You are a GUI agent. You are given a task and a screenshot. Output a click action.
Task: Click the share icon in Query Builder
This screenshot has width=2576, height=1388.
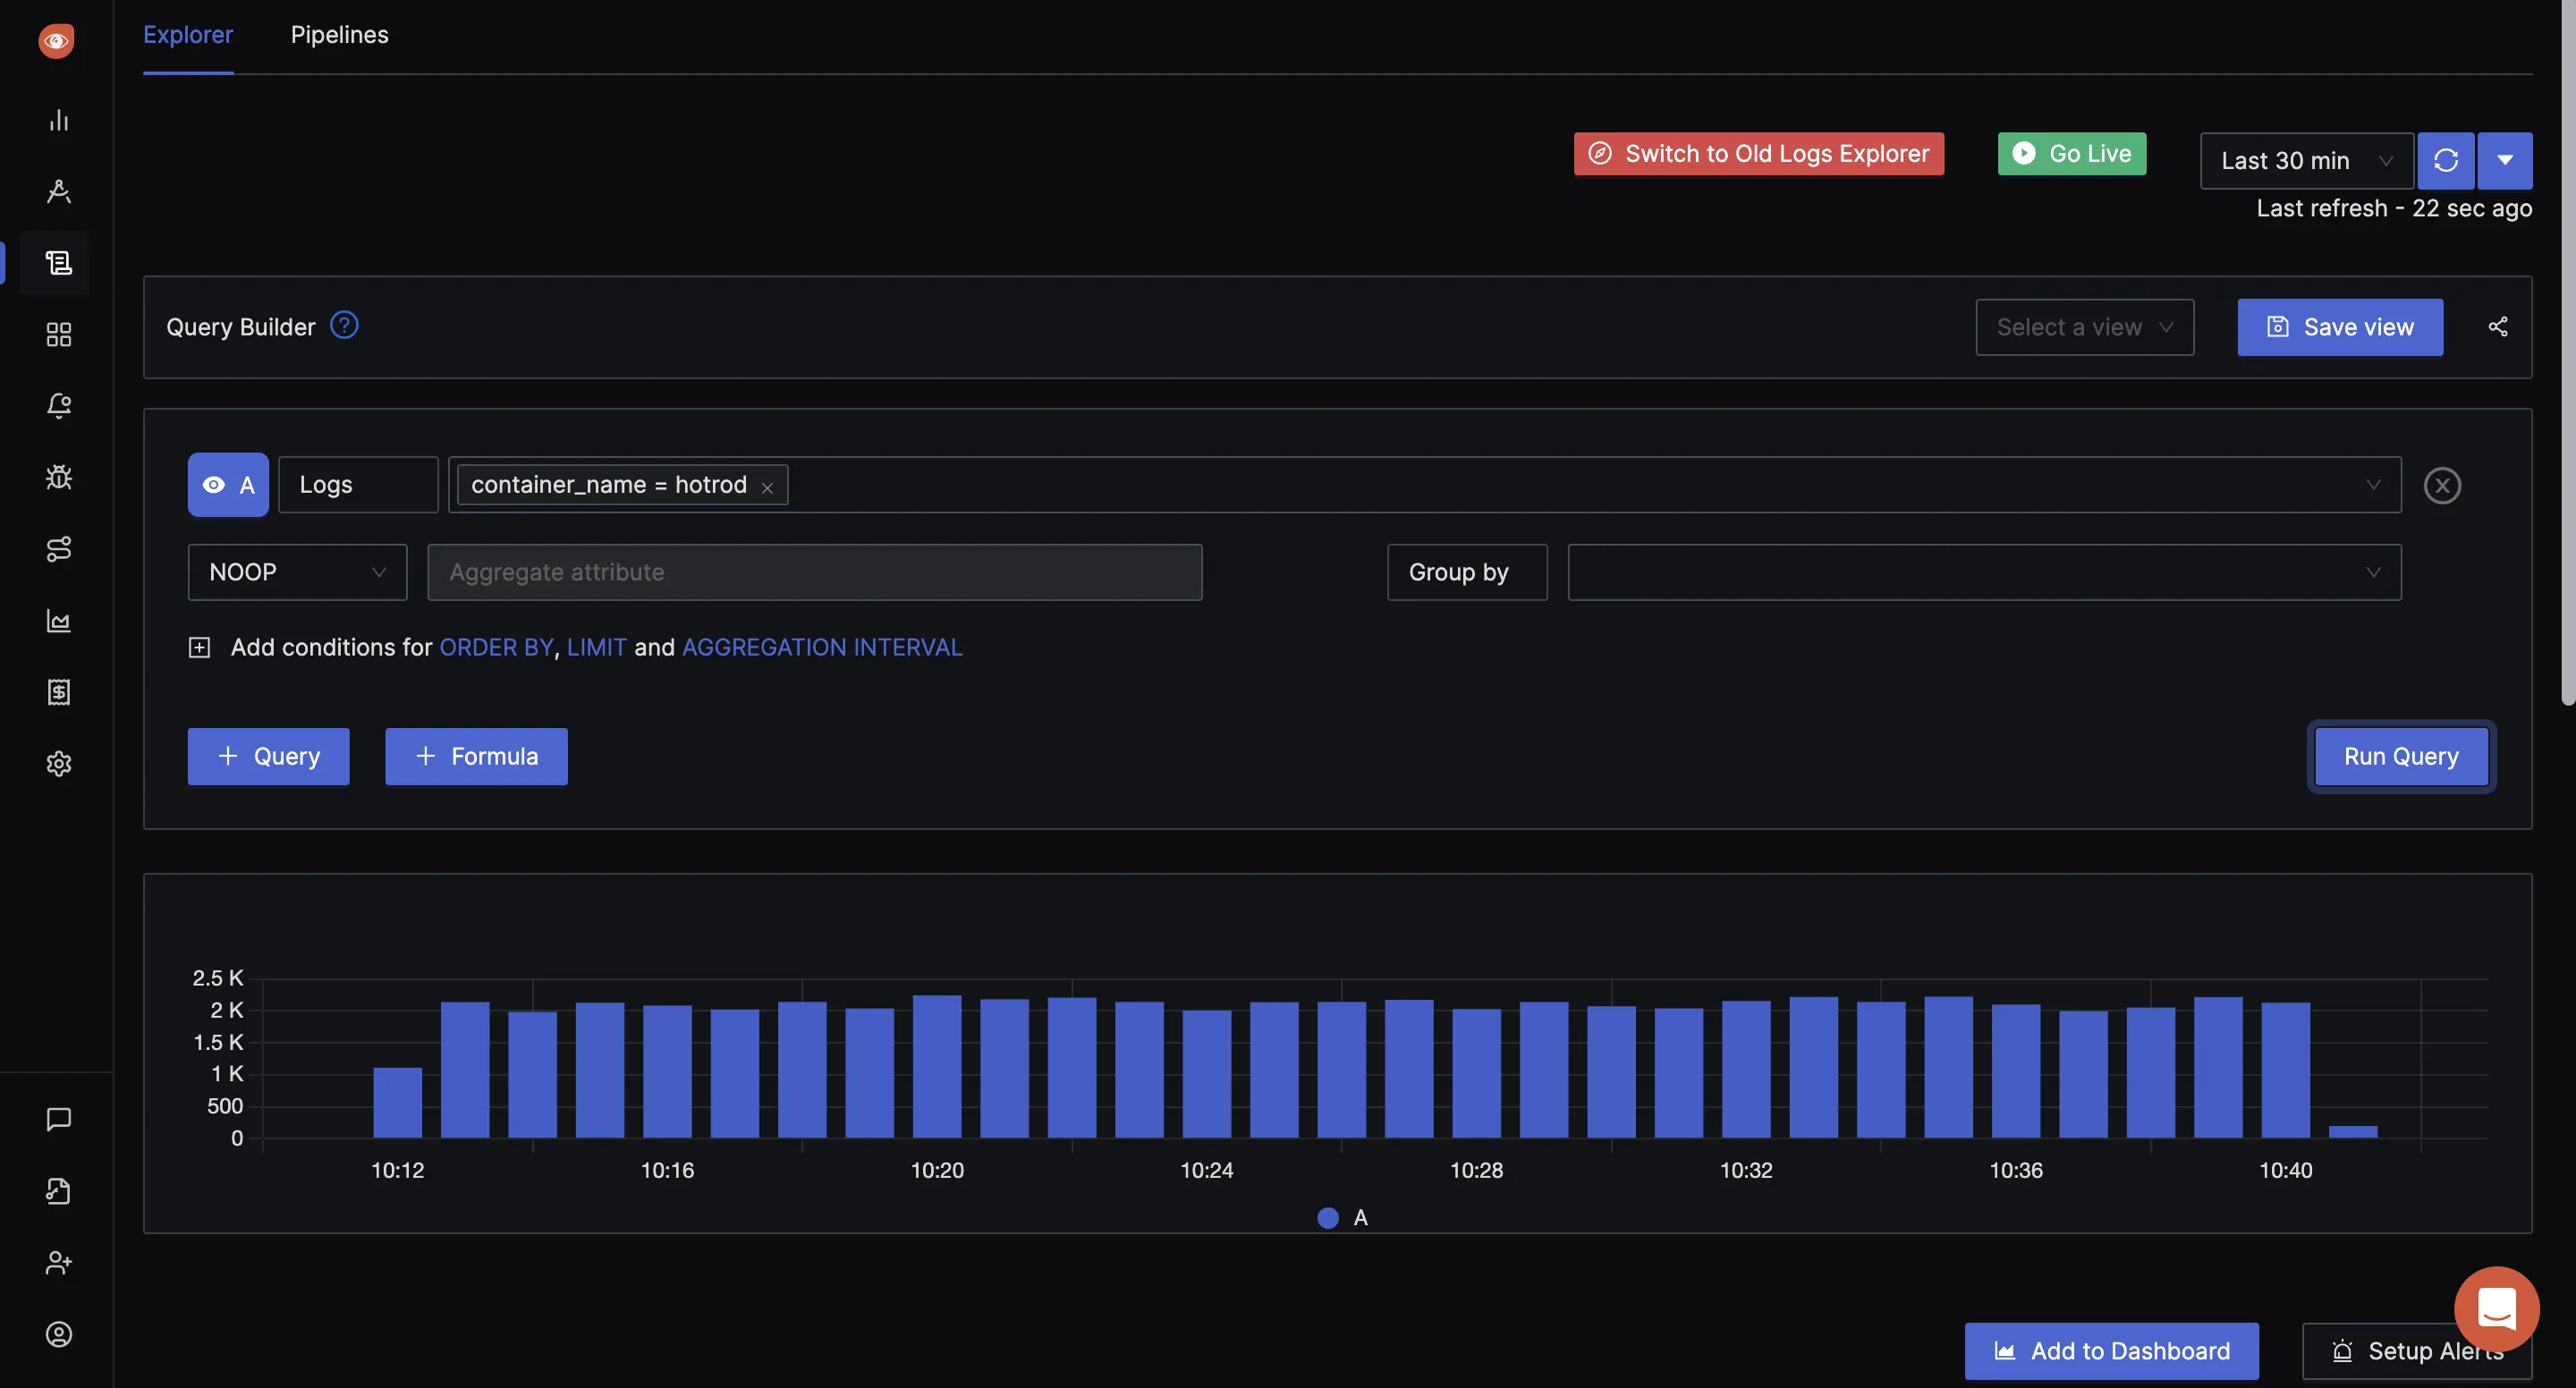pyautogui.click(x=2497, y=326)
